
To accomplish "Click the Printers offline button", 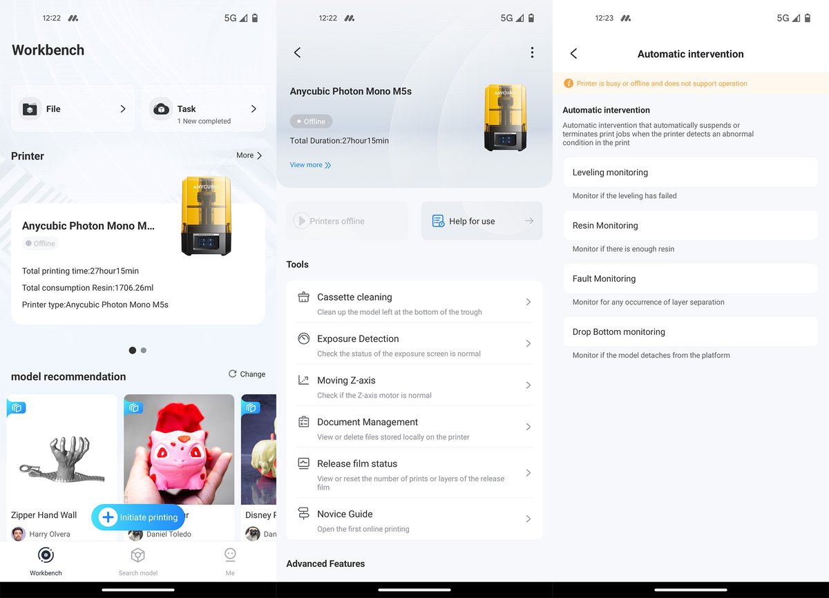I will (x=347, y=221).
